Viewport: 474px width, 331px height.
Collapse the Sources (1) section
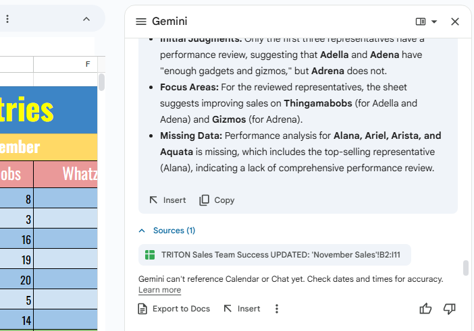pos(142,231)
